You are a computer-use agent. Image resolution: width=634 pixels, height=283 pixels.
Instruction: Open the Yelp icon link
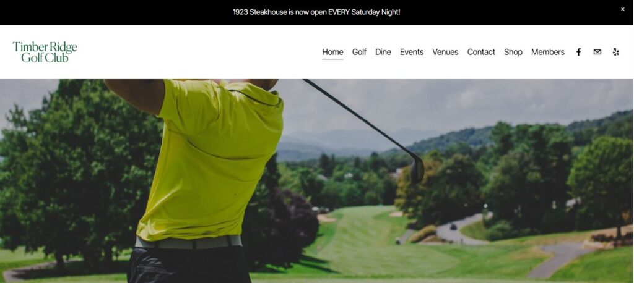[616, 52]
